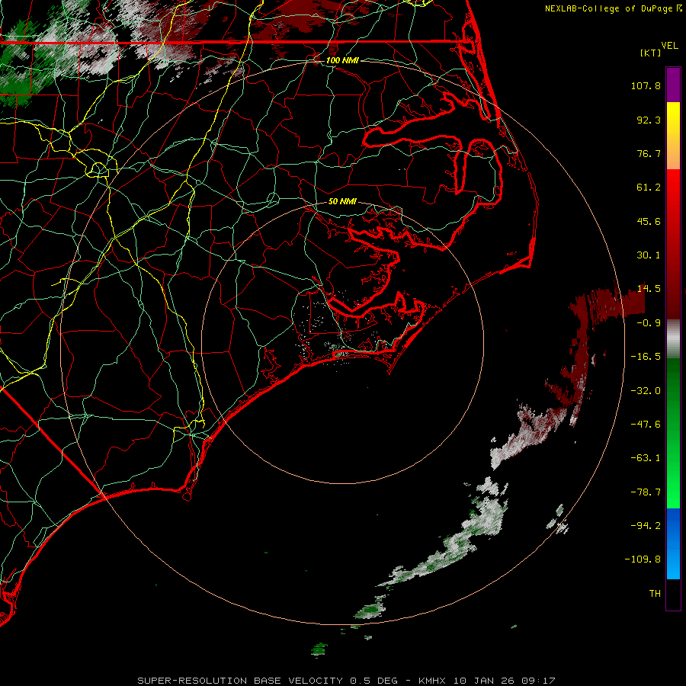Select the -47.6 scale value
The width and height of the screenshot is (686, 686).
click(x=646, y=425)
